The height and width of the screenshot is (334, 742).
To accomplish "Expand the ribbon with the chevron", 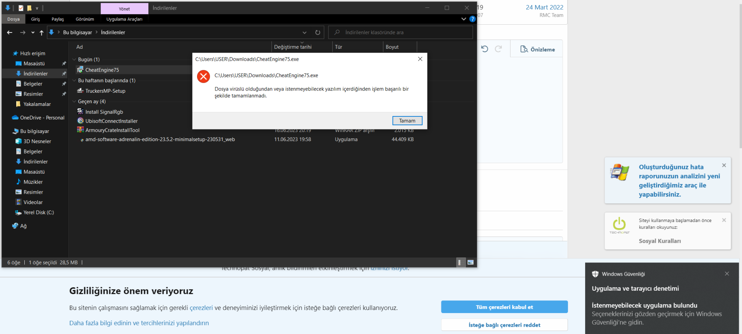I will 464,19.
